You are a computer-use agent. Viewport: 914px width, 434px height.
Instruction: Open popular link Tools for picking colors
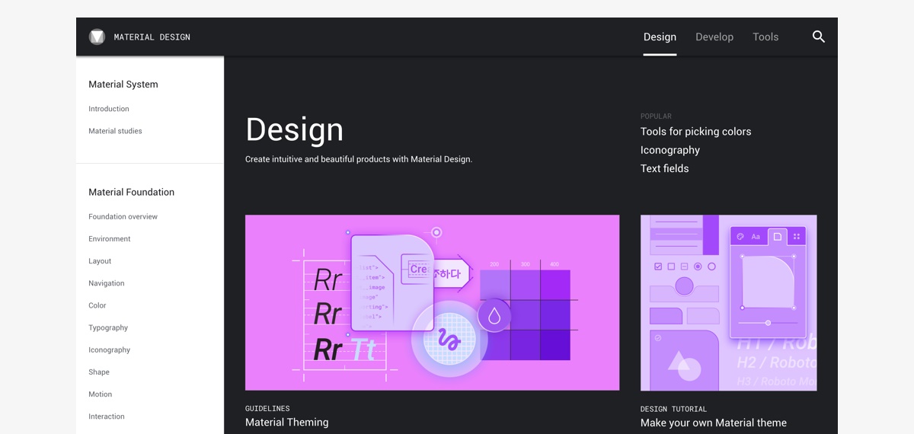696,132
